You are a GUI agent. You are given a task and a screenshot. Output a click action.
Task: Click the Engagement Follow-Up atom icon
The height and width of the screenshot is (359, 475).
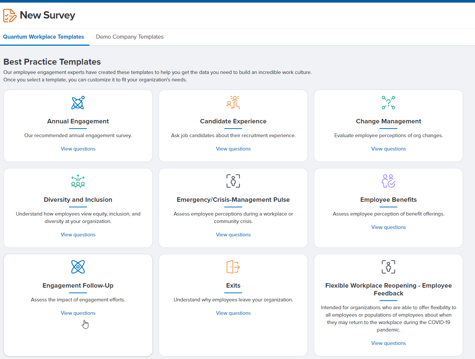[x=78, y=267]
